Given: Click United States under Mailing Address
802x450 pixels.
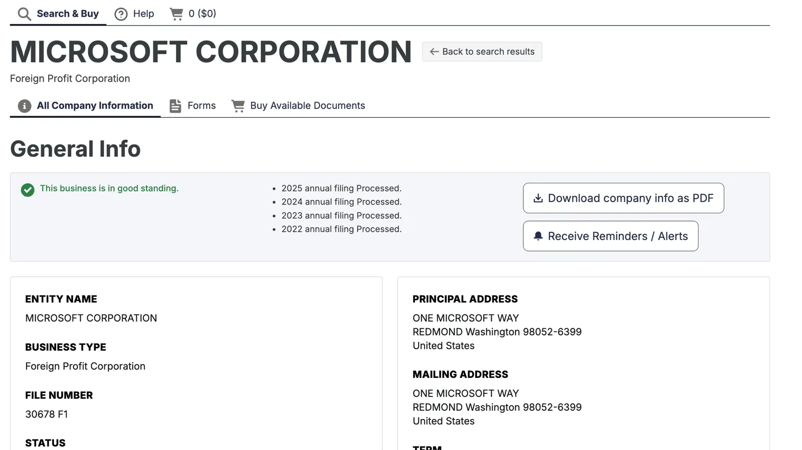Looking at the screenshot, I should coord(444,421).
